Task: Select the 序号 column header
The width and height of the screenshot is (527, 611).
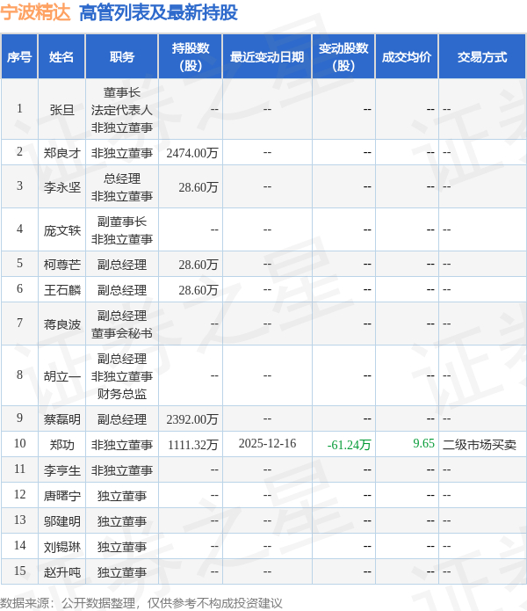Action: tap(19, 57)
